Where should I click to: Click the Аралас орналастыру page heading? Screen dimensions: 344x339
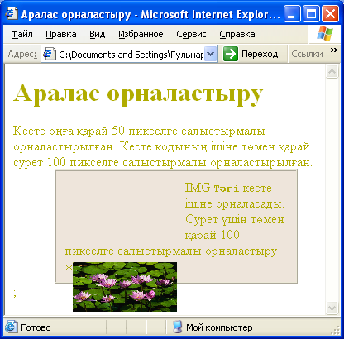click(x=138, y=93)
